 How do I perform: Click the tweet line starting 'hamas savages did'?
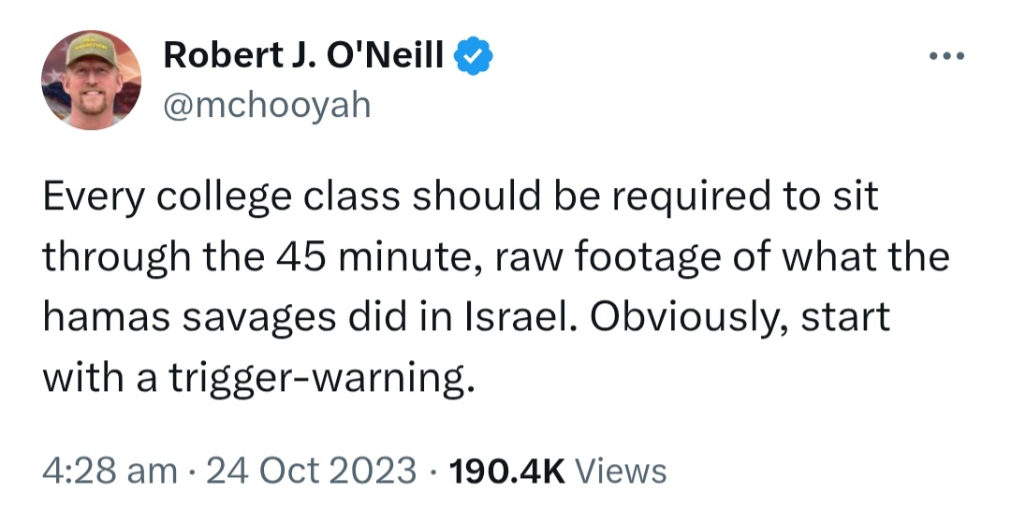click(x=466, y=317)
